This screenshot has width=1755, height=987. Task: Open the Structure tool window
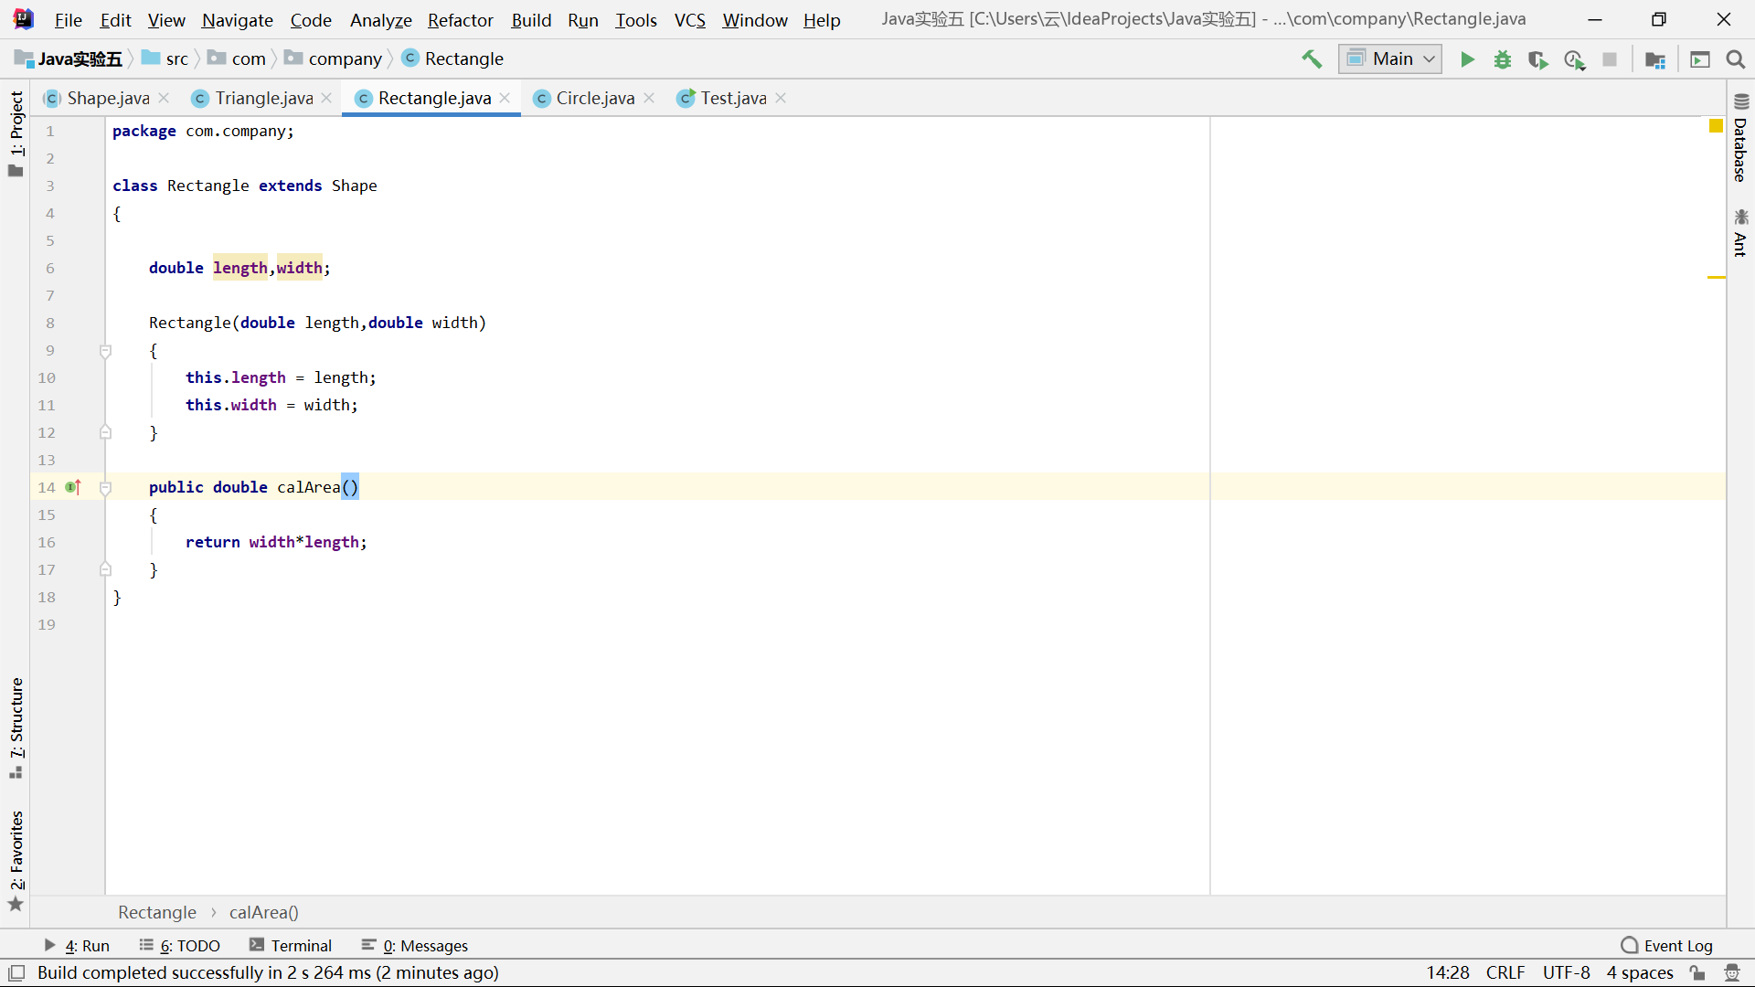(16, 727)
